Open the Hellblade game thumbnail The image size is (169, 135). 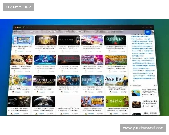point(69,40)
